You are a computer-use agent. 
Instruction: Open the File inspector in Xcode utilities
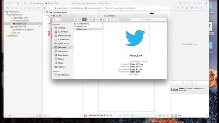pos(178,8)
